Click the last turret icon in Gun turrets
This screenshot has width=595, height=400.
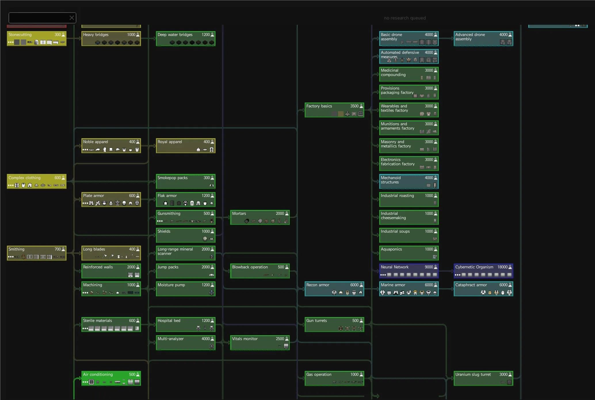(361, 328)
